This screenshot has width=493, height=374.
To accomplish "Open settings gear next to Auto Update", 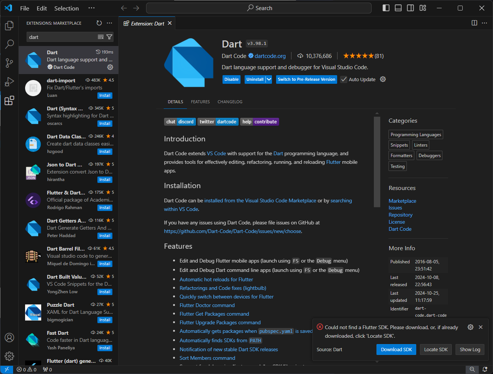I will tap(383, 79).
